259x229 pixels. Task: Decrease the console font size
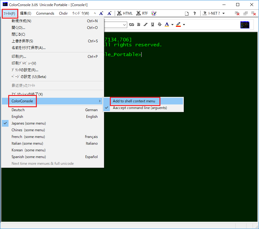point(109,13)
